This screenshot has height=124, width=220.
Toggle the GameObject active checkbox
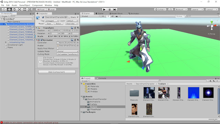[x=43, y=17]
